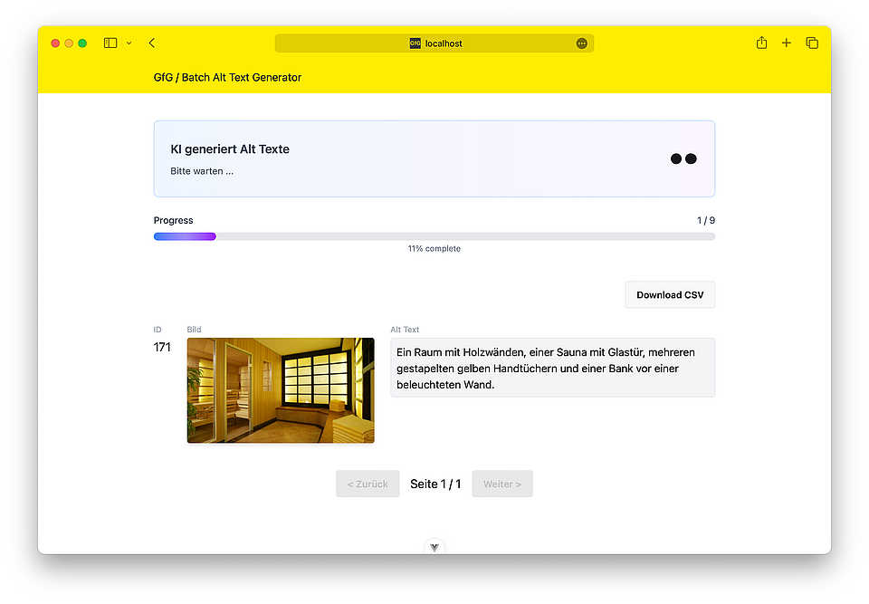Show tab overview icon
Image resolution: width=869 pixels, height=604 pixels.
812,43
